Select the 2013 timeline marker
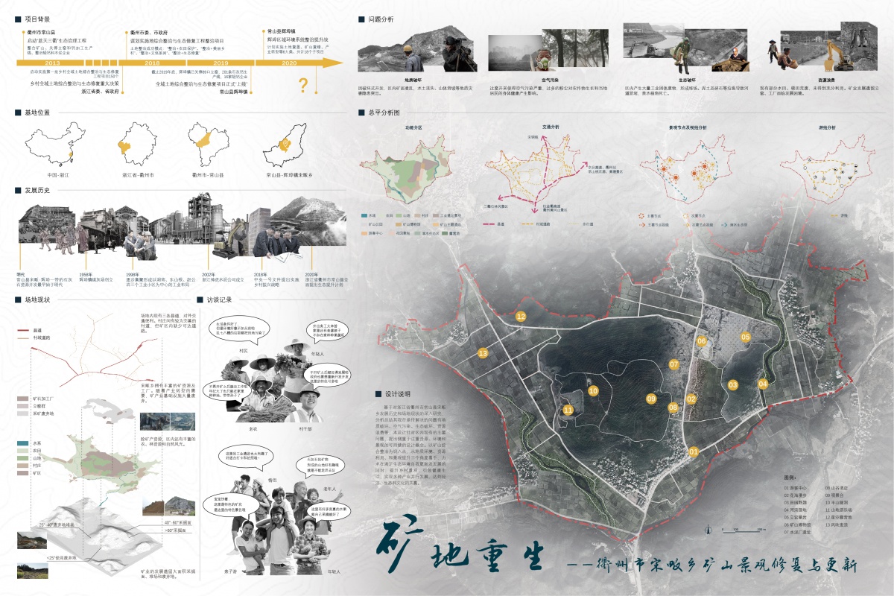Screen dimensions: 894x596 coord(52,64)
